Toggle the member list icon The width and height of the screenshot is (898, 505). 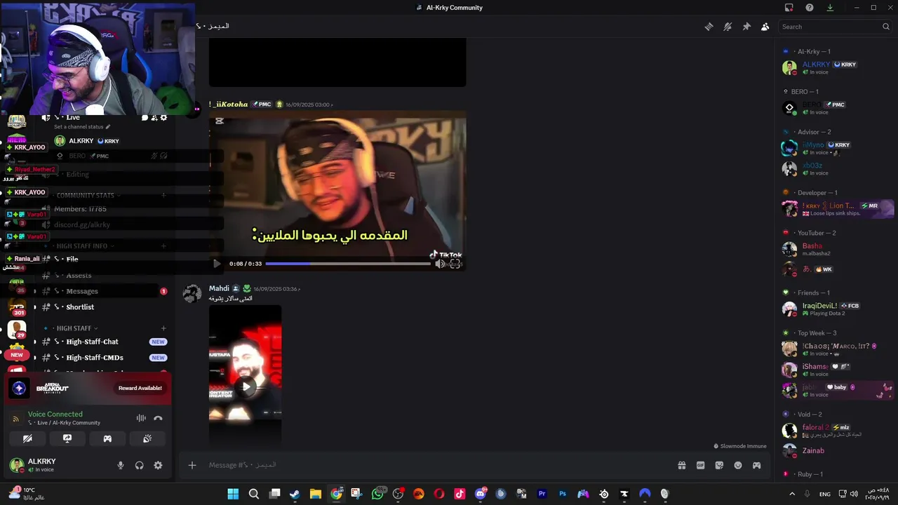coord(765,27)
